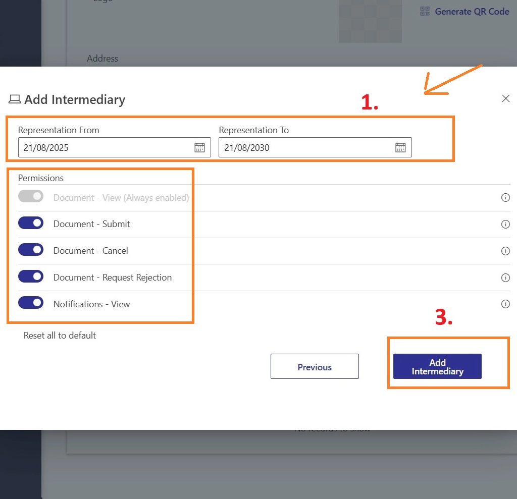517x499 pixels.
Task: Go back with the Previous button
Action: tap(315, 367)
